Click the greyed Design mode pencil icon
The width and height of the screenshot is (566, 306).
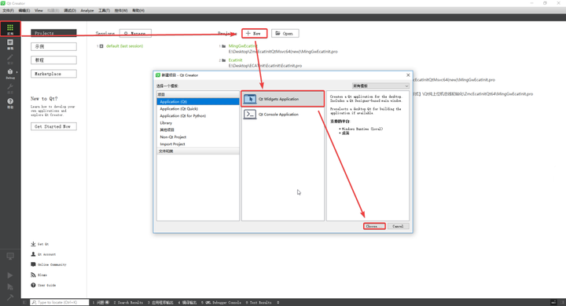[10, 57]
